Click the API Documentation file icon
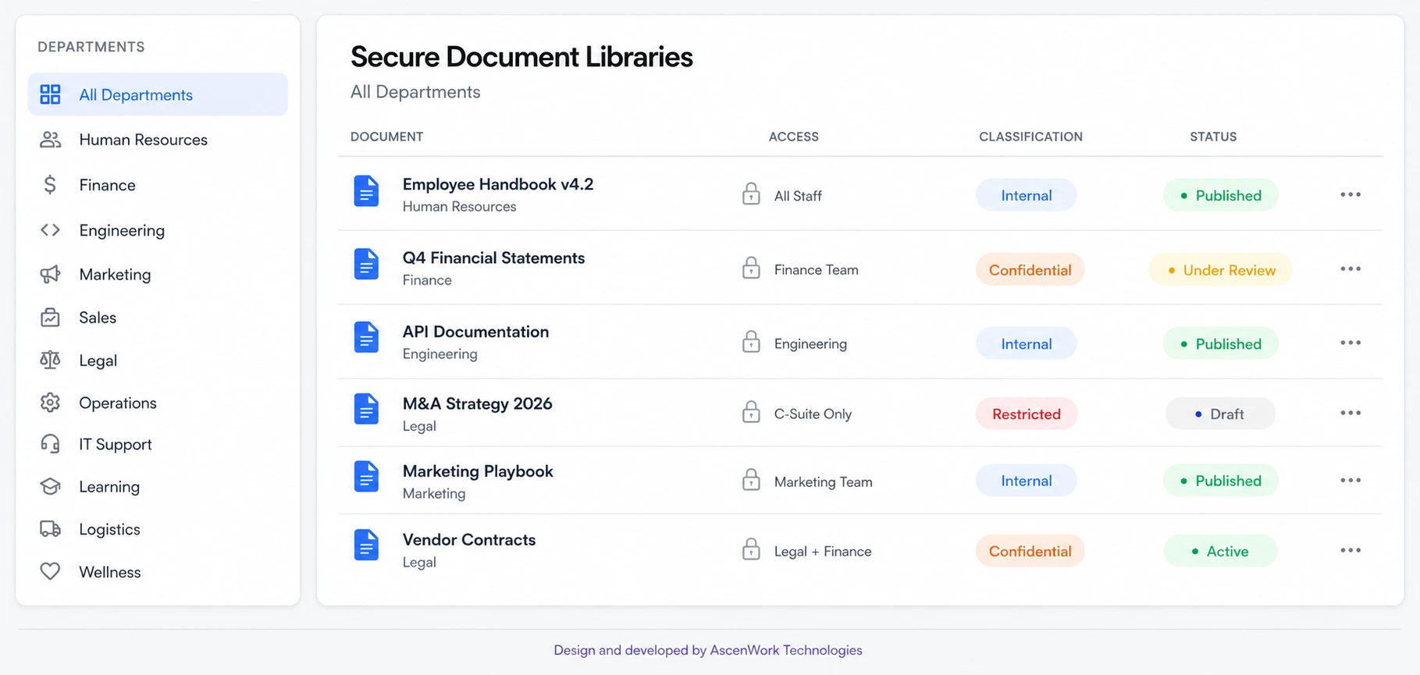Screen dimensions: 1420x675 (x=366, y=337)
